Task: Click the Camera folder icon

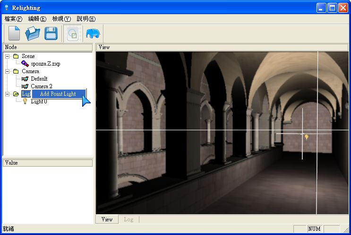Action: coord(16,71)
